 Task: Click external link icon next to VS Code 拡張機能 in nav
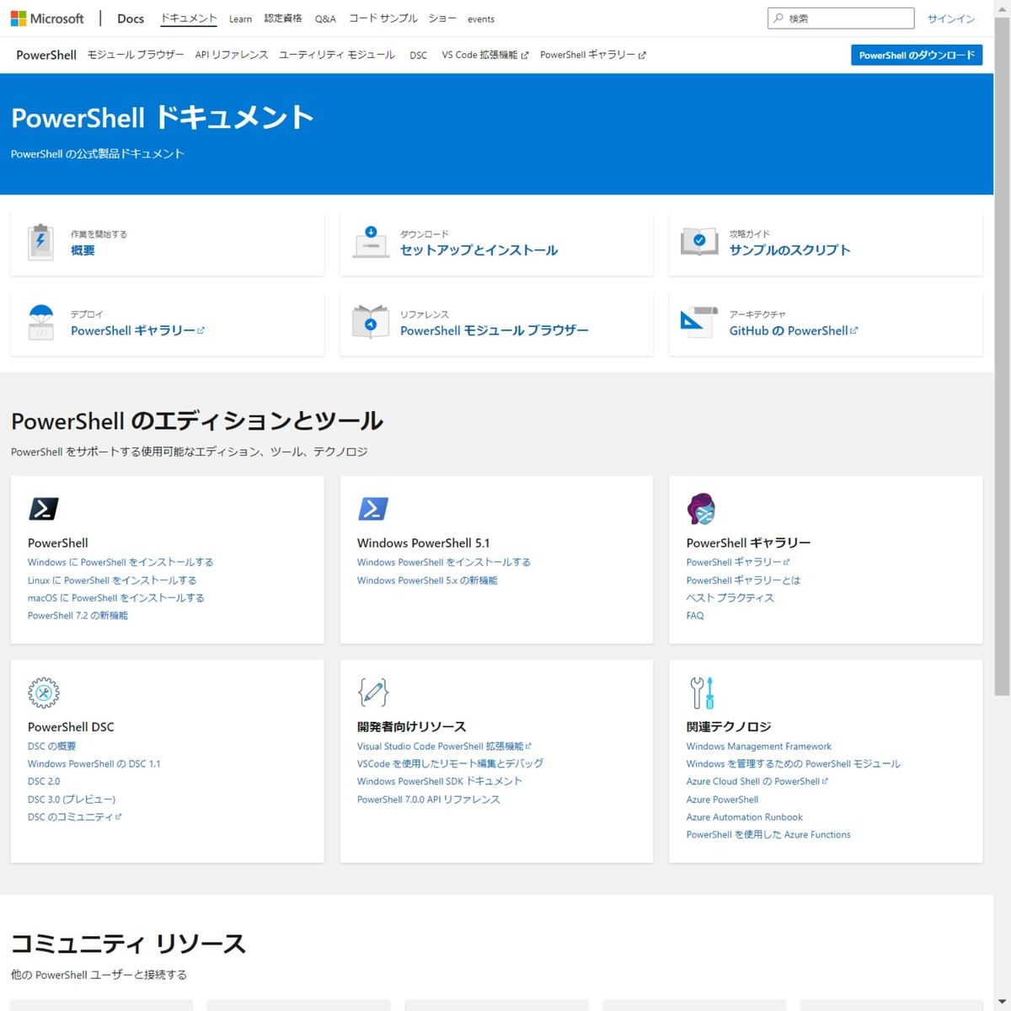click(x=525, y=56)
